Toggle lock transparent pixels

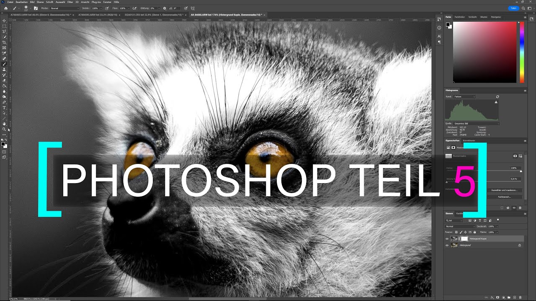[456, 232]
